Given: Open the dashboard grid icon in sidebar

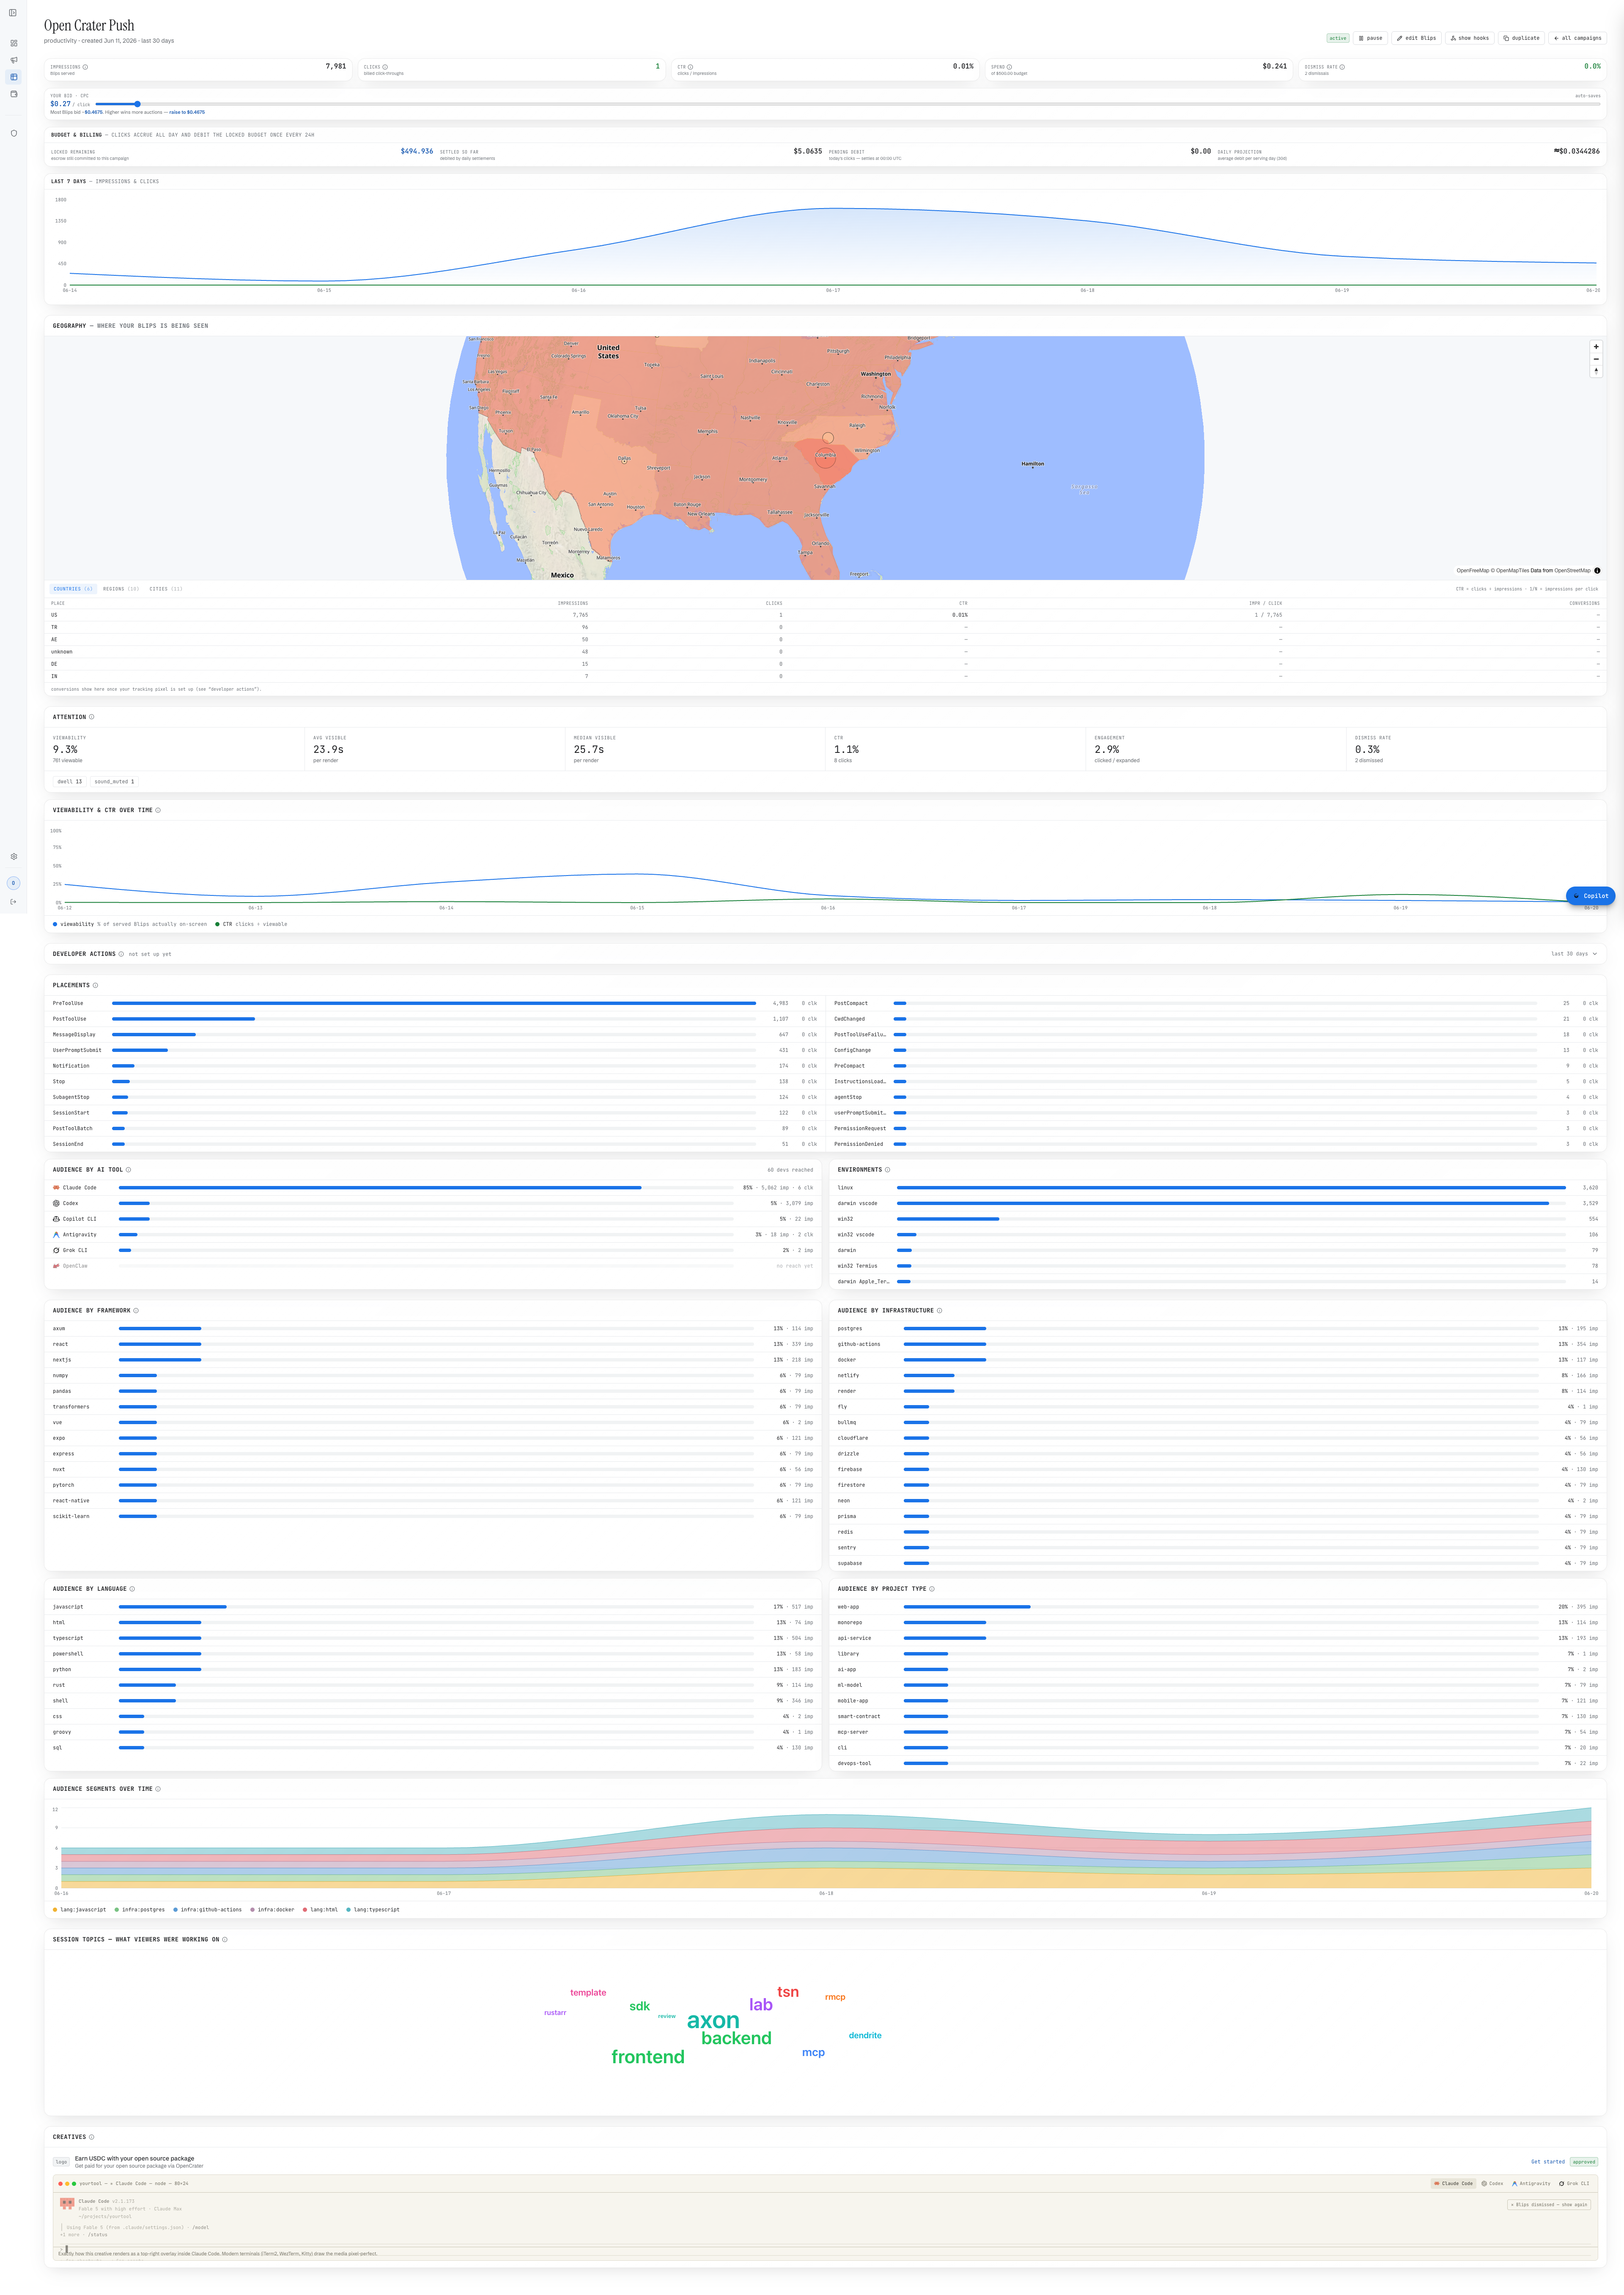Looking at the screenshot, I should pyautogui.click(x=13, y=43).
